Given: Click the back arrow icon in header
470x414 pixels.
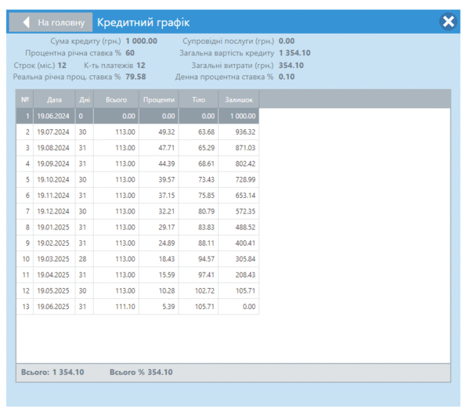Looking at the screenshot, I should coord(25,23).
